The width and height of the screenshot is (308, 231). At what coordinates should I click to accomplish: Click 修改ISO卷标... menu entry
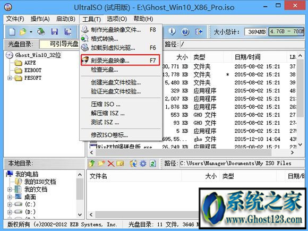[121, 135]
